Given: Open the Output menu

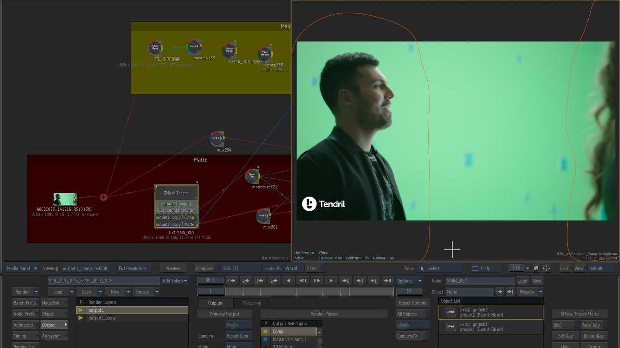Looking at the screenshot, I should pyautogui.click(x=54, y=325).
